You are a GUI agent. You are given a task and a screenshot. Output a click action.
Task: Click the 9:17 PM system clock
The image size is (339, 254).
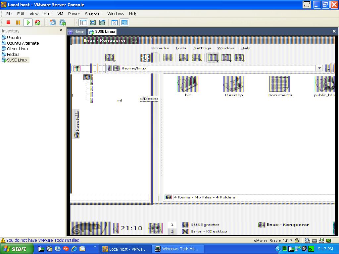pyautogui.click(x=325, y=249)
